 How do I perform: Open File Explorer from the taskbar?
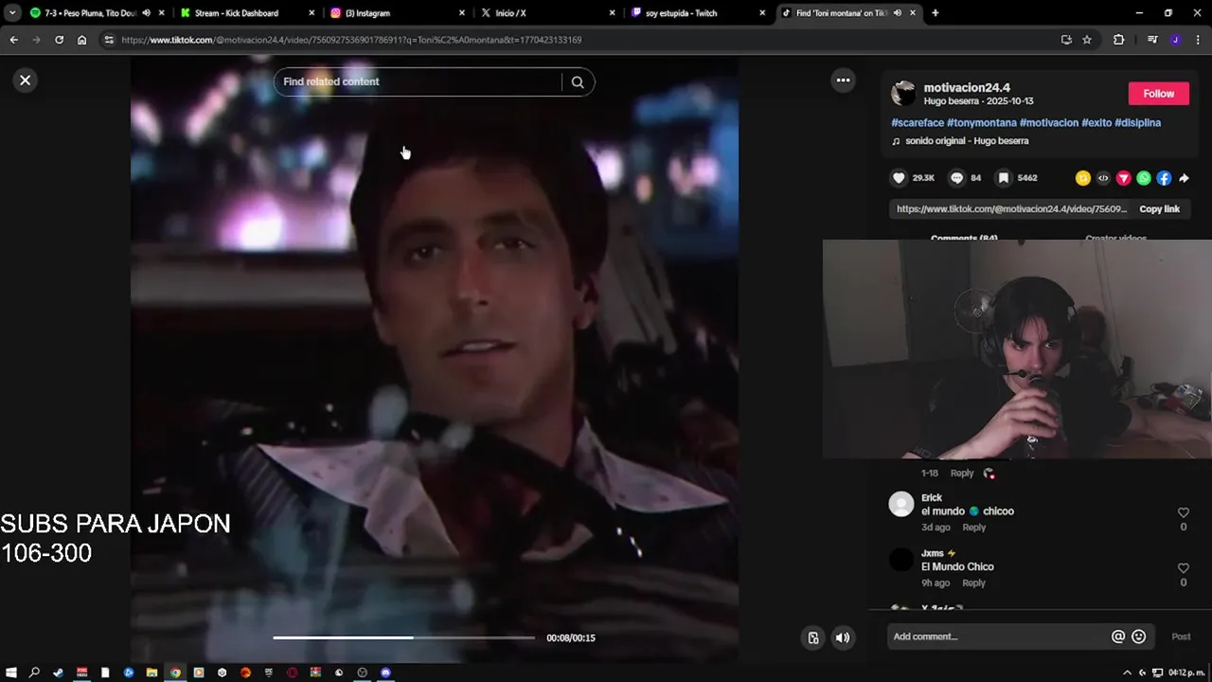(x=151, y=673)
